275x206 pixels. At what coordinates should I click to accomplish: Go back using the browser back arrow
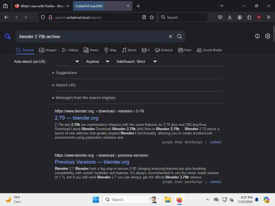coord(6,17)
